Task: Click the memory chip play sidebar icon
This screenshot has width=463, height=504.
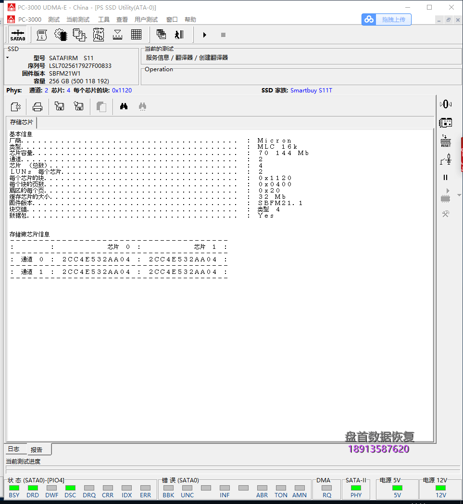Action: coord(446,195)
